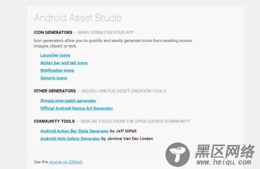Visit Official Android Device Art Generator

click(x=77, y=108)
